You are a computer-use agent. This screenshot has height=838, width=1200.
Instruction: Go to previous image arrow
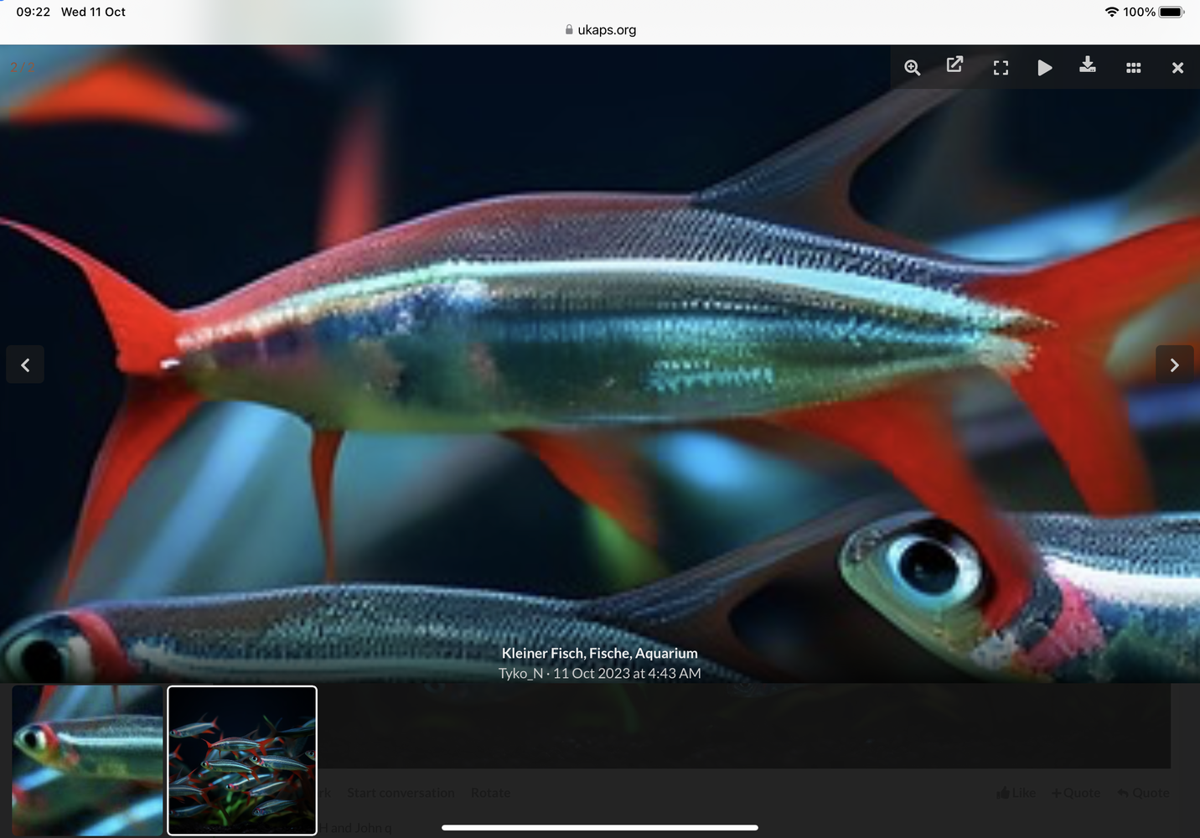click(25, 365)
